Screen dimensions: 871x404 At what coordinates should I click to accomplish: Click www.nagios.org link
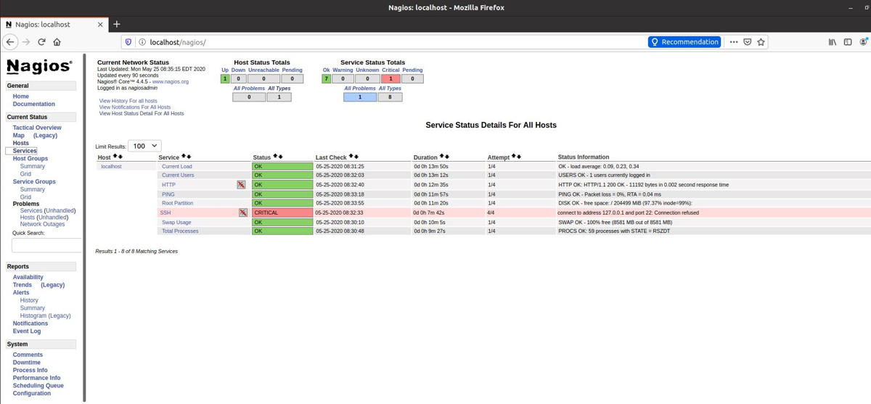click(171, 82)
